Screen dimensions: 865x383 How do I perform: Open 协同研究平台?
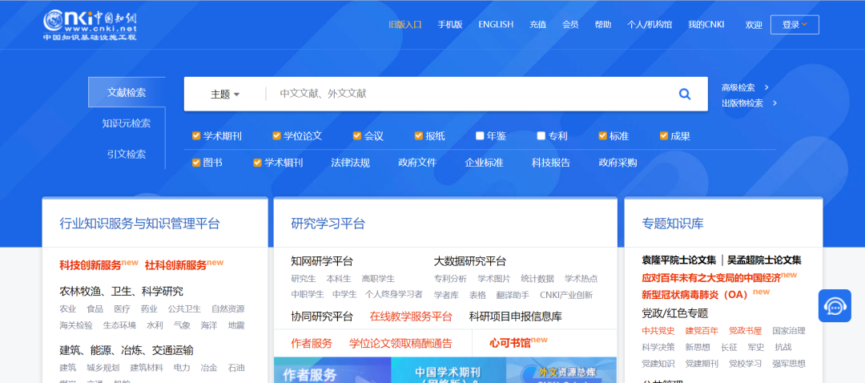[322, 316]
